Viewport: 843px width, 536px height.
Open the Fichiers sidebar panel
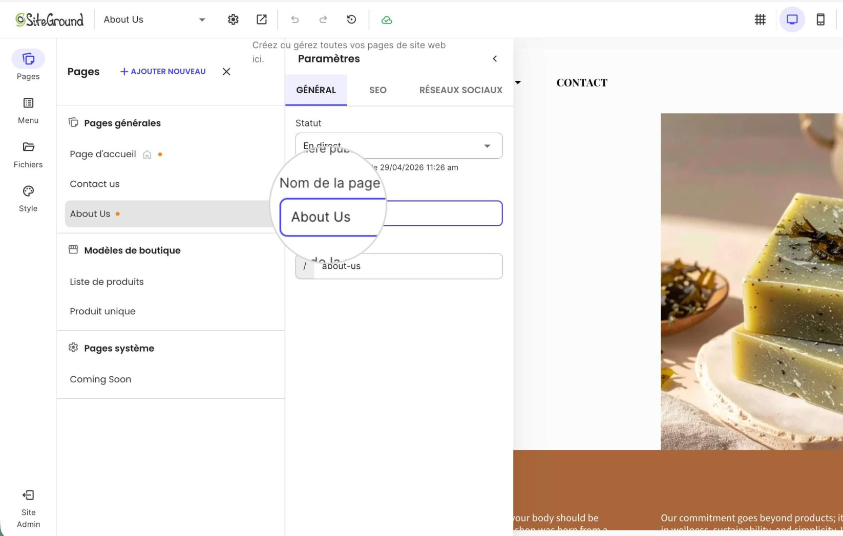(x=28, y=155)
